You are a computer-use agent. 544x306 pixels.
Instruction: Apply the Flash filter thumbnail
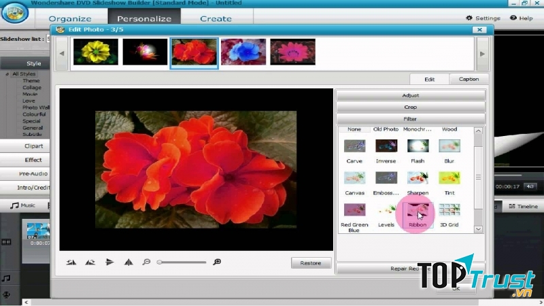tap(418, 146)
